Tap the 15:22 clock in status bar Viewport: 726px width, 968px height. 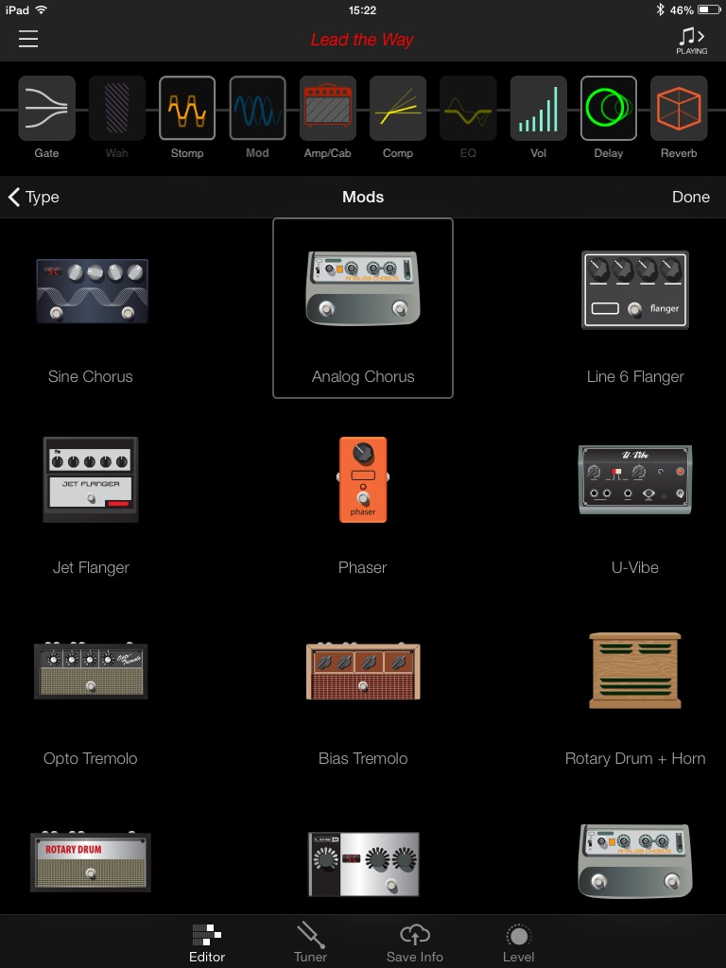[362, 9]
